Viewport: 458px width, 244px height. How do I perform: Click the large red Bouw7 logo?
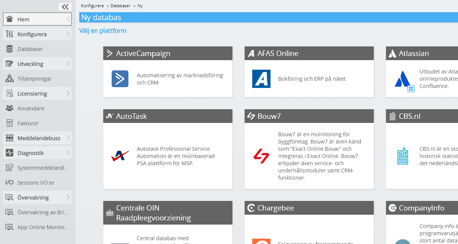pos(261,156)
